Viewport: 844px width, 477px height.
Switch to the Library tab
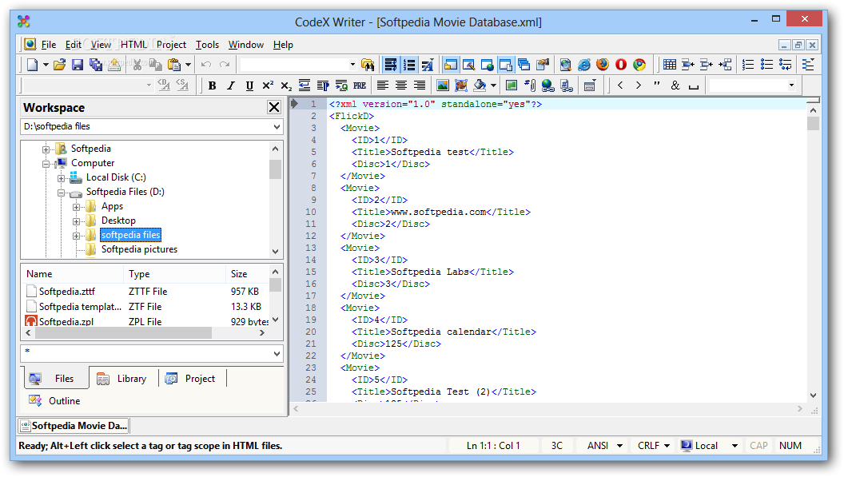(123, 379)
